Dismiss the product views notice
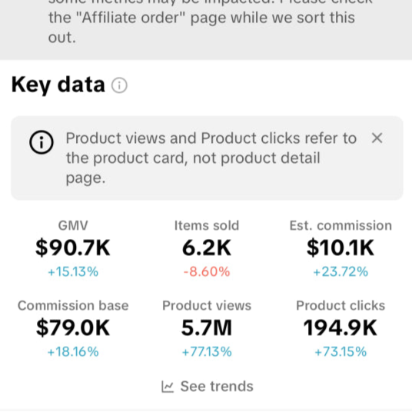This screenshot has height=412, width=412. pyautogui.click(x=377, y=138)
